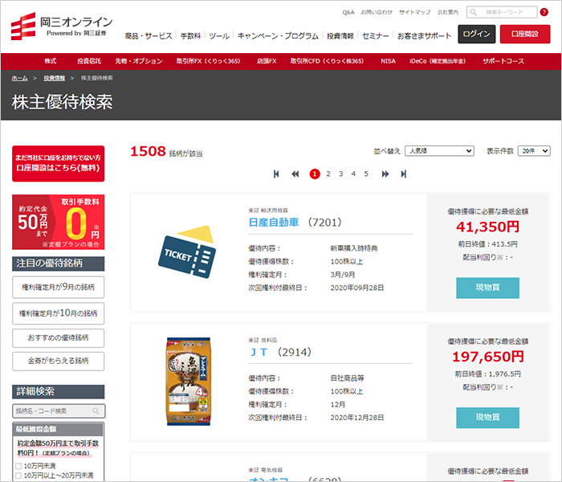This screenshot has width=562, height=482.
Task: Select 取引所CFD (くりっく株365) tab
Action: tap(327, 61)
